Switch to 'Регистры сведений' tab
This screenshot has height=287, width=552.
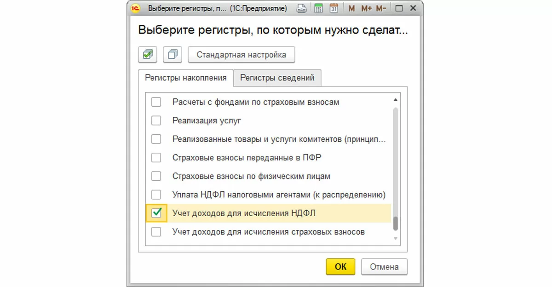pyautogui.click(x=277, y=78)
